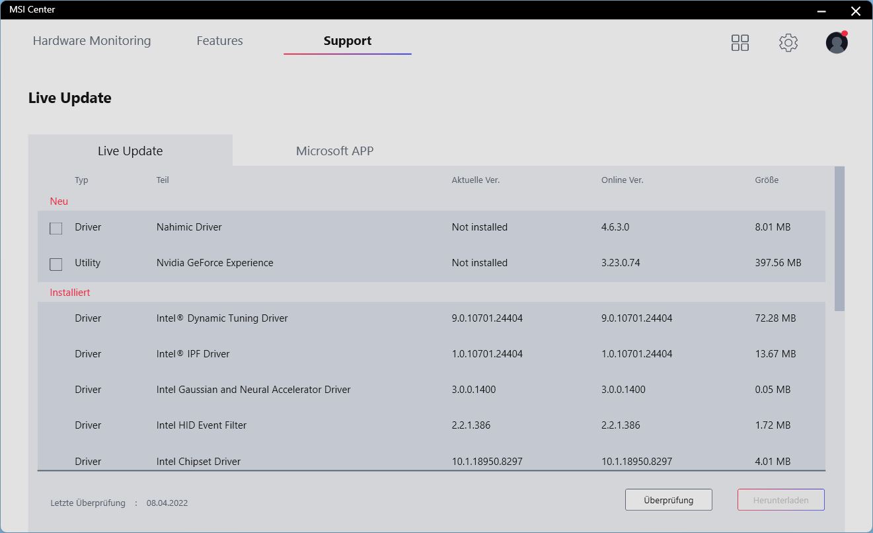Click the Aktuelle Ver. column header

pyautogui.click(x=476, y=180)
